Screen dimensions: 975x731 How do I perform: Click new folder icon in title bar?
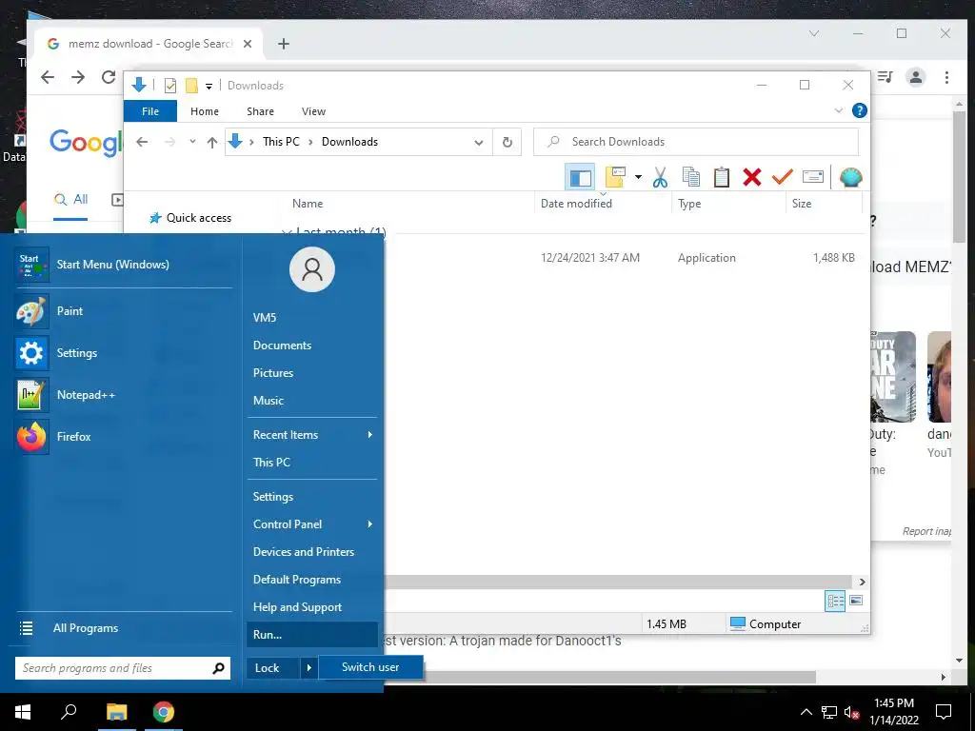tap(191, 85)
